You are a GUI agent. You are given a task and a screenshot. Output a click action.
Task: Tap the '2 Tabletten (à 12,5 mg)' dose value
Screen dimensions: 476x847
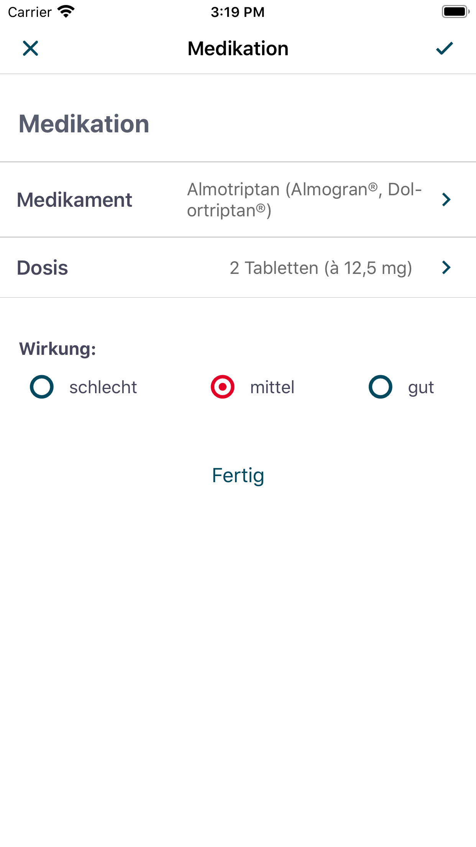pos(321,268)
